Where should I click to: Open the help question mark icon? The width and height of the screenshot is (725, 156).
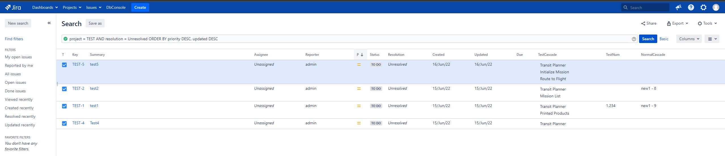pyautogui.click(x=691, y=7)
